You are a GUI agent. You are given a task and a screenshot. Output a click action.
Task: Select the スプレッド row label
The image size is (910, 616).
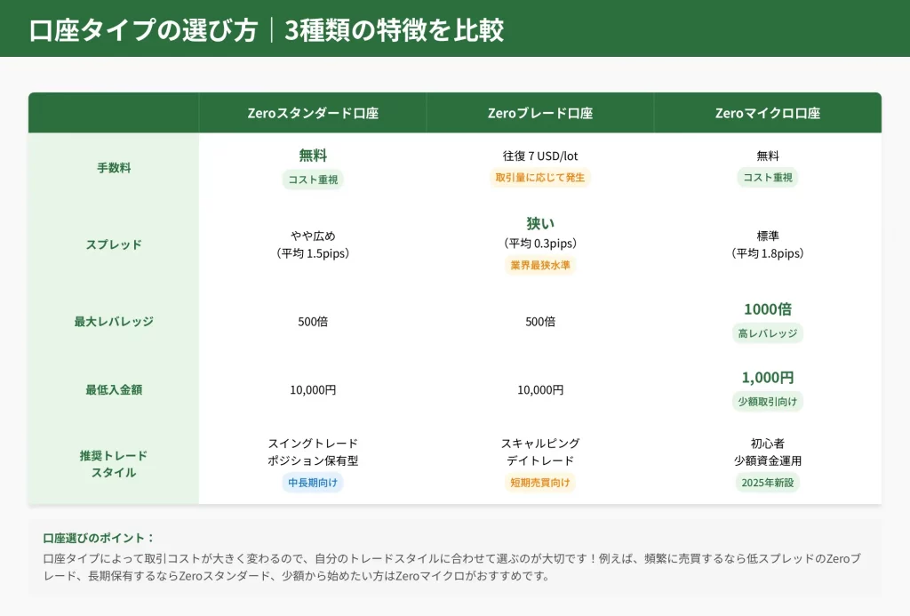click(x=114, y=244)
